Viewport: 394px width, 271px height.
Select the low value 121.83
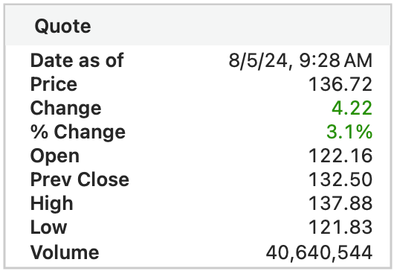coord(340,227)
